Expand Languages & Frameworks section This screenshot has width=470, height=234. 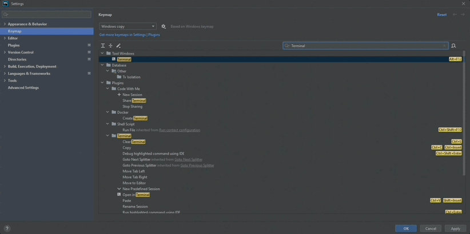coord(5,73)
